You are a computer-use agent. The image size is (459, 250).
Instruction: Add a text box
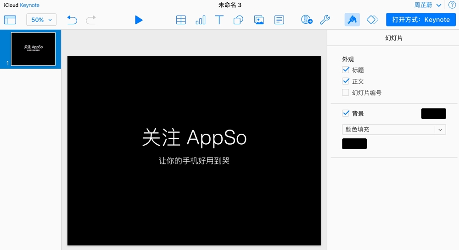tap(219, 20)
